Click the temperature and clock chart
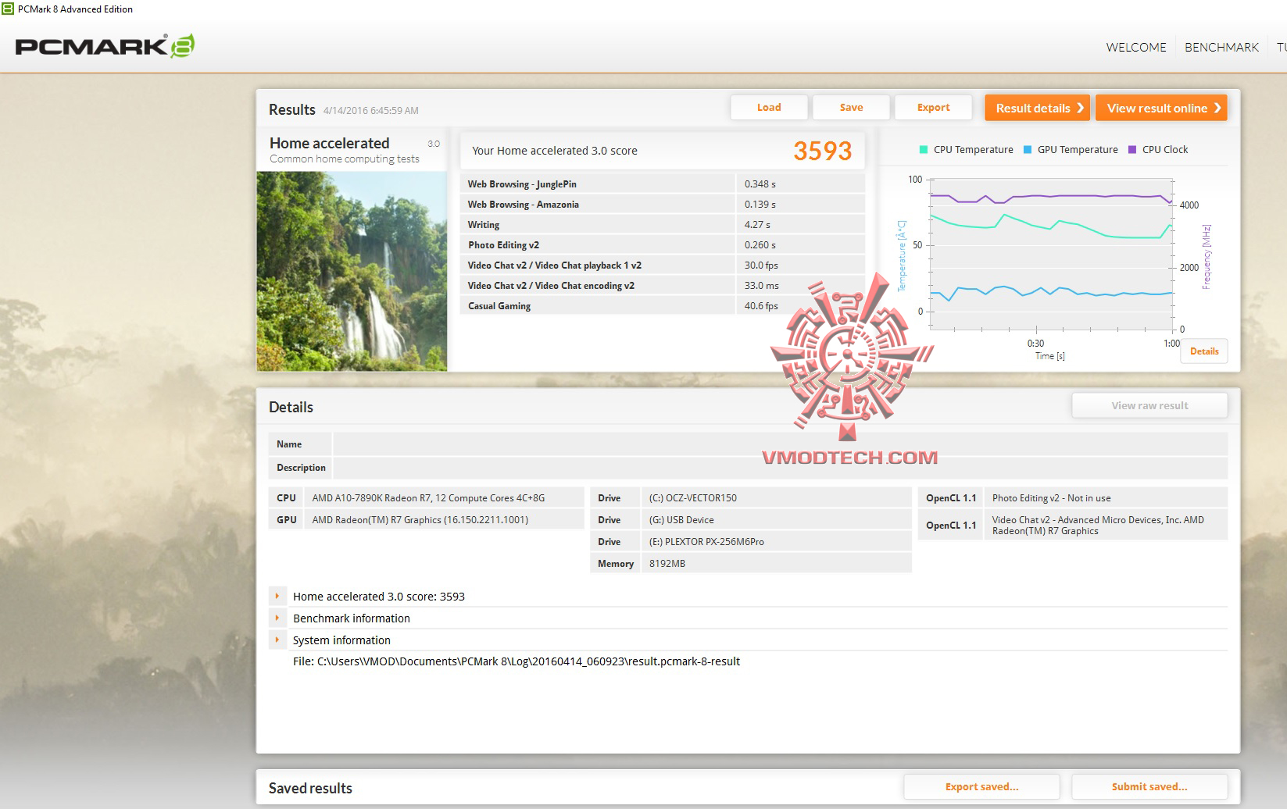 point(1051,254)
